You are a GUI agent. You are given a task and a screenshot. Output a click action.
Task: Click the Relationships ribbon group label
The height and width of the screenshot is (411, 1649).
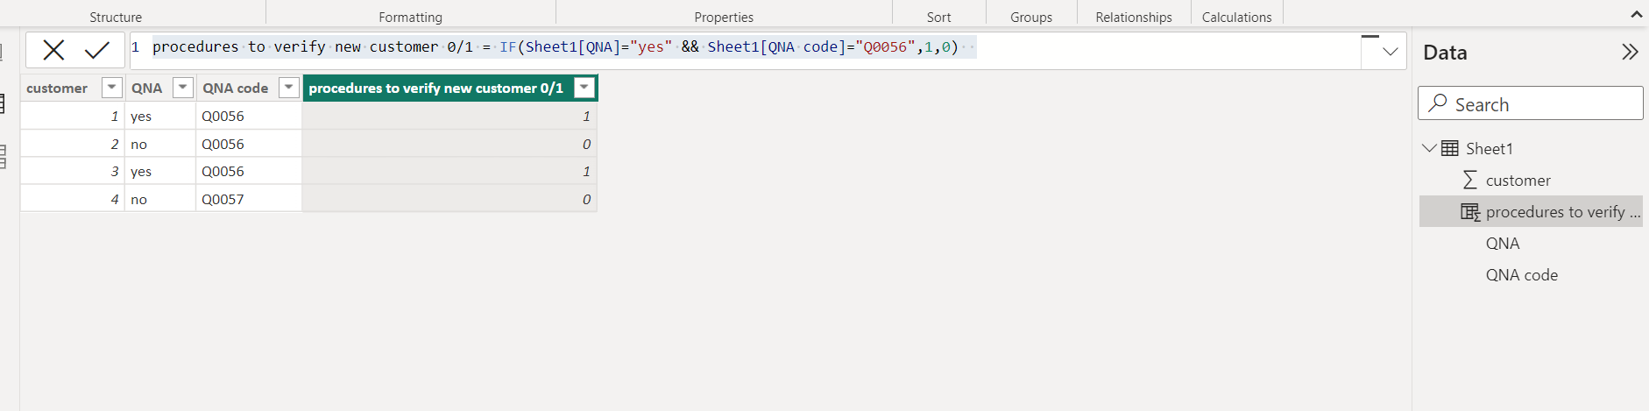(x=1134, y=17)
